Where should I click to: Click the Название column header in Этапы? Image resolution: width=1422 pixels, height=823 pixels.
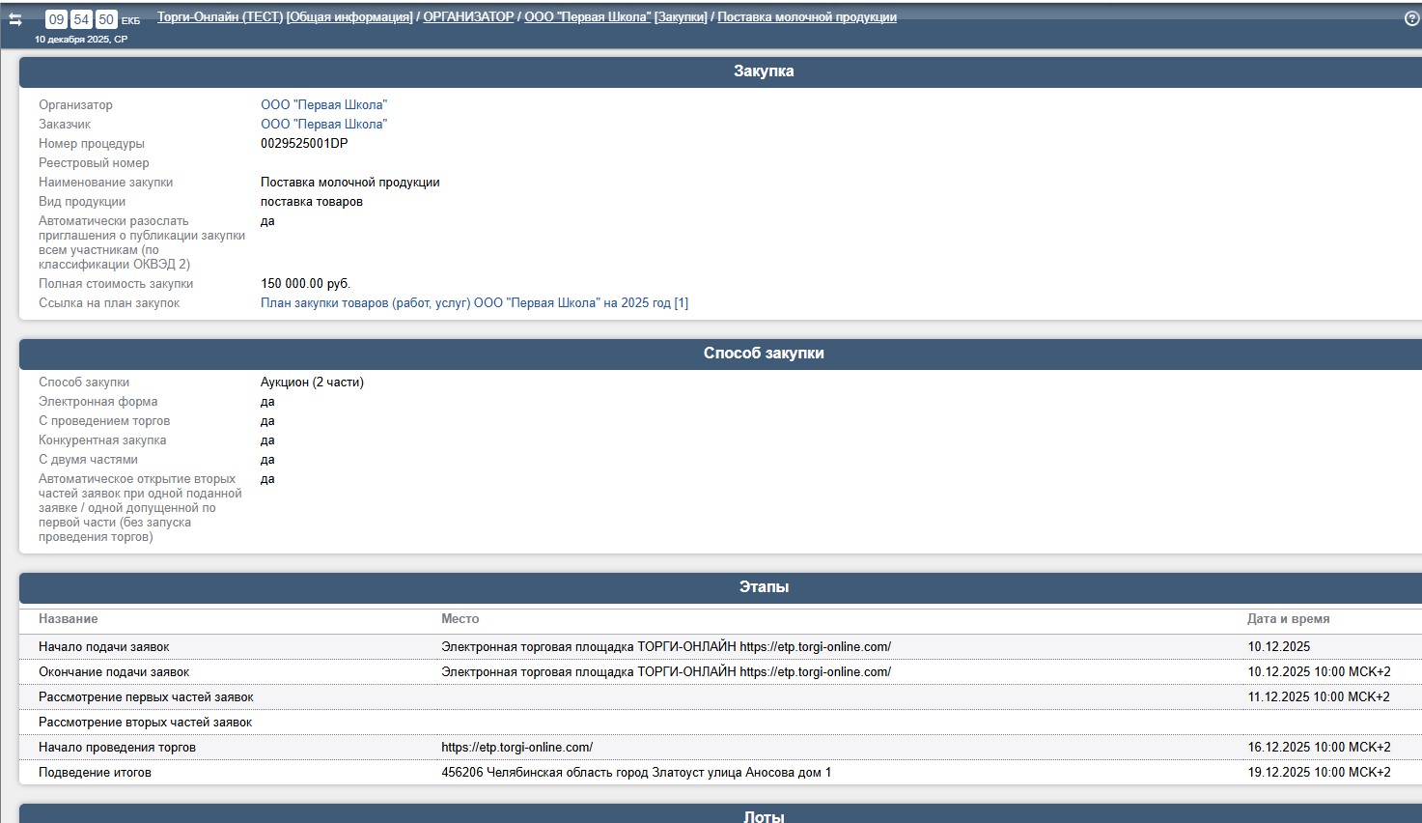point(68,619)
